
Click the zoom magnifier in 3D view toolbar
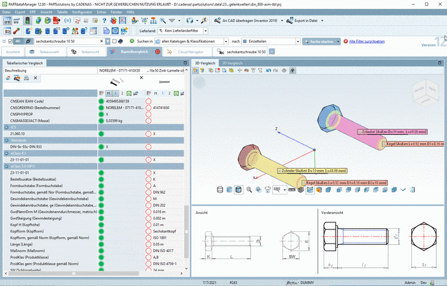pos(249,189)
